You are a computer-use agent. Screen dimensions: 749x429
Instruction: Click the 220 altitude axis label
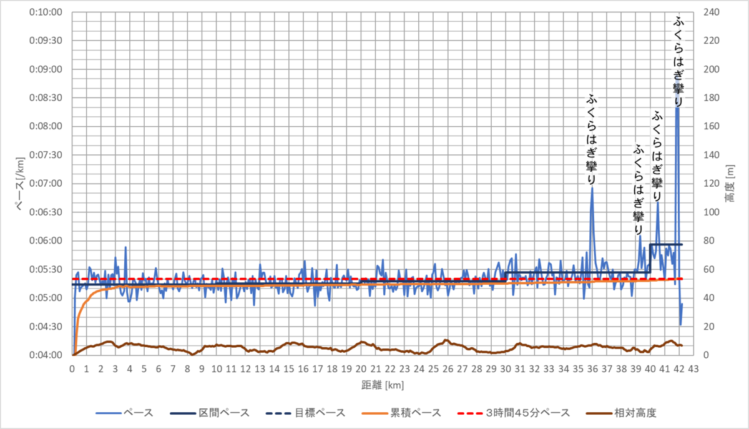point(710,41)
